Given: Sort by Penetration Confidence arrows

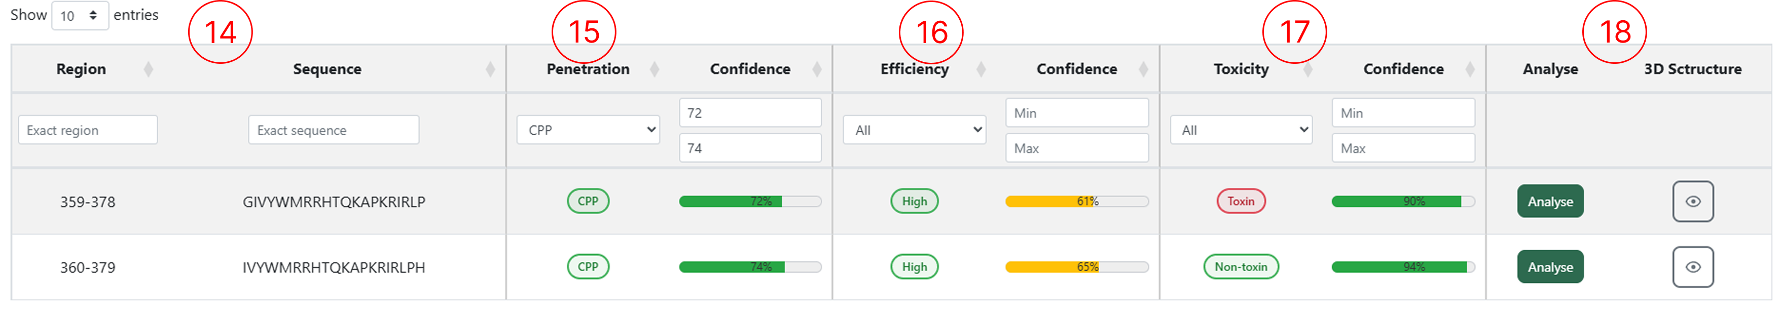Looking at the screenshot, I should coord(817,69).
